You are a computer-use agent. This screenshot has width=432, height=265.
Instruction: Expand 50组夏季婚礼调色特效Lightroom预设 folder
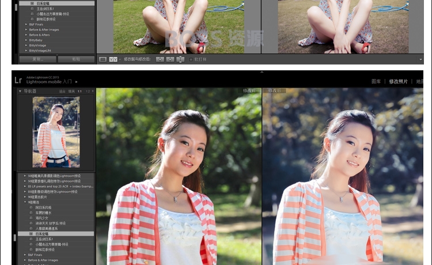click(x=25, y=181)
